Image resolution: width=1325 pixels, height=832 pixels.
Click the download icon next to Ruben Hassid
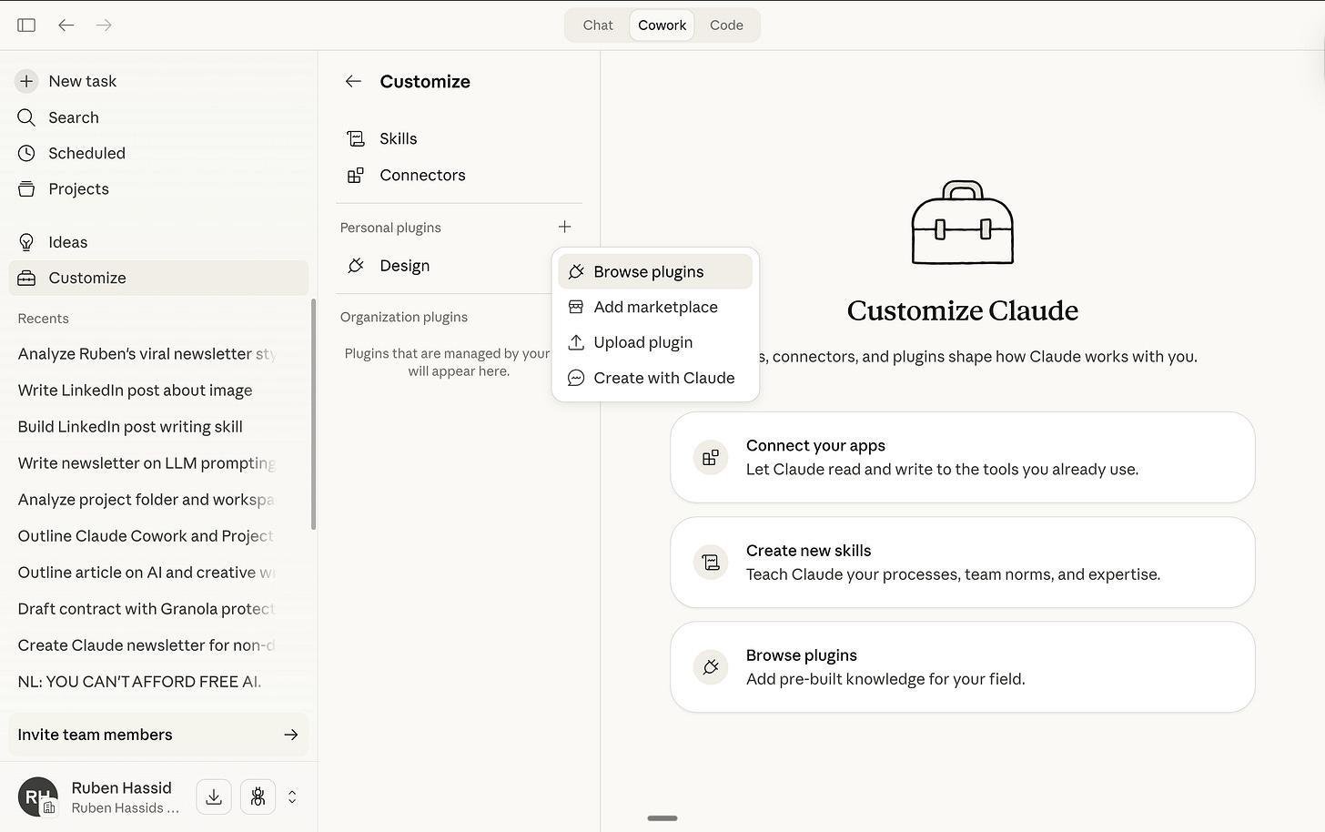(214, 796)
